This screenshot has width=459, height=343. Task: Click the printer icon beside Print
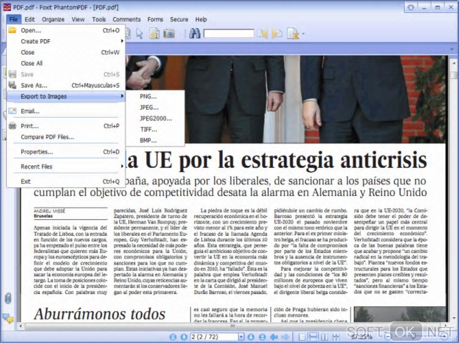coord(12,126)
